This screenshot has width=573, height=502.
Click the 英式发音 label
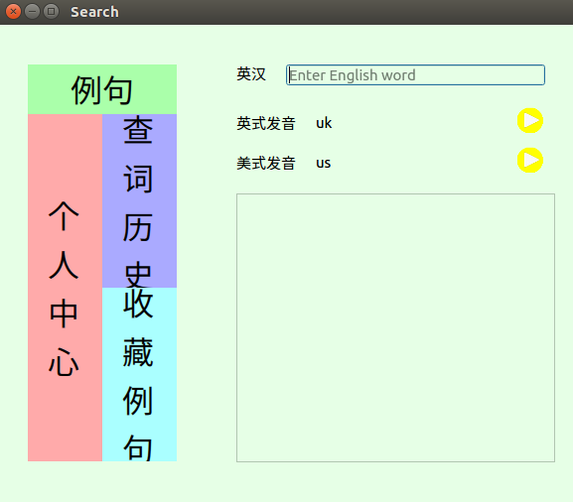(266, 123)
